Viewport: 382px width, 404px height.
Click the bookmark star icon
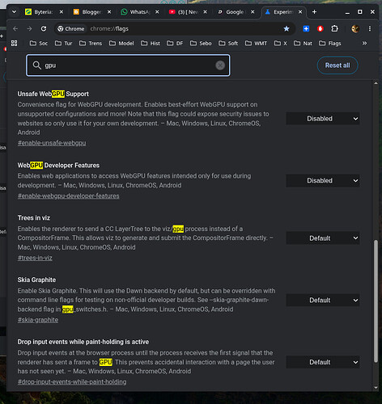[x=286, y=28]
